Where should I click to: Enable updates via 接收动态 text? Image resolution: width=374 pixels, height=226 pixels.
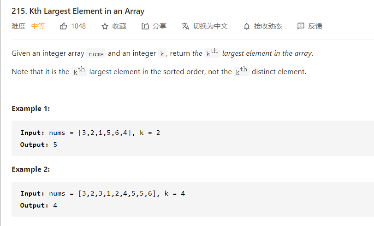(268, 26)
